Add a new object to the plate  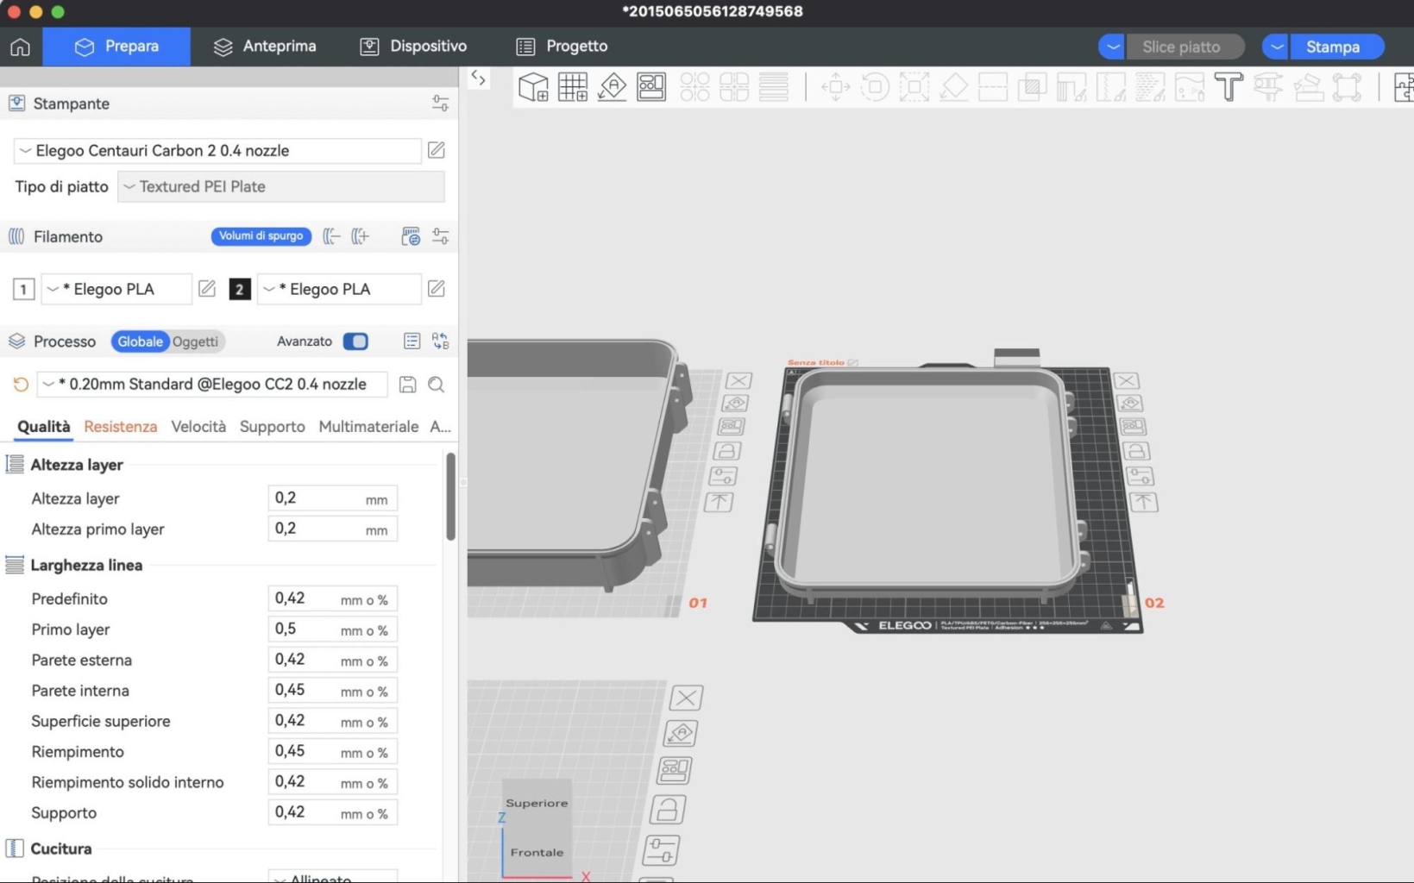click(x=532, y=86)
